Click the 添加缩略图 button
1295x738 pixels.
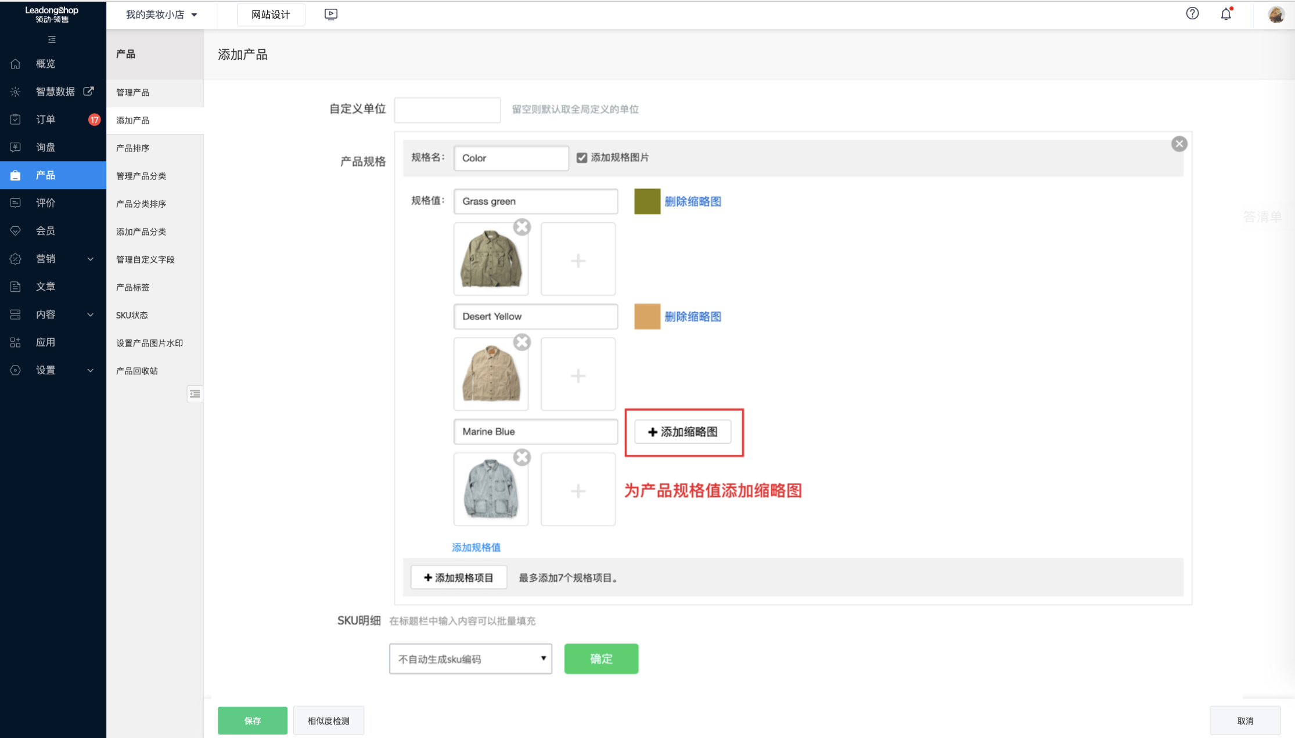click(682, 432)
